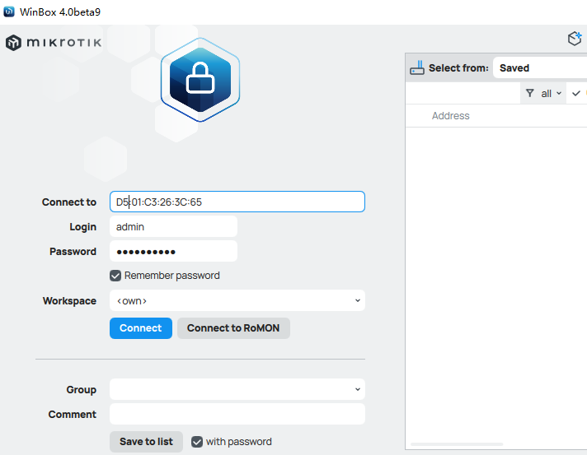This screenshot has height=455, width=587.
Task: Click the Save to list button
Action: coord(146,442)
